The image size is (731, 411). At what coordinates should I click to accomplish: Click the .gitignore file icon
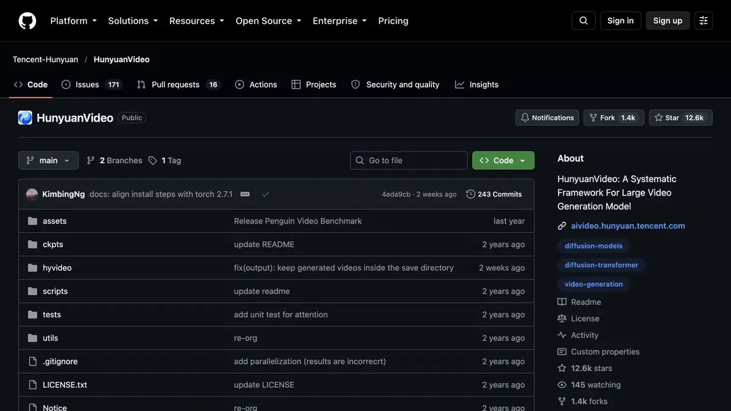click(x=32, y=362)
